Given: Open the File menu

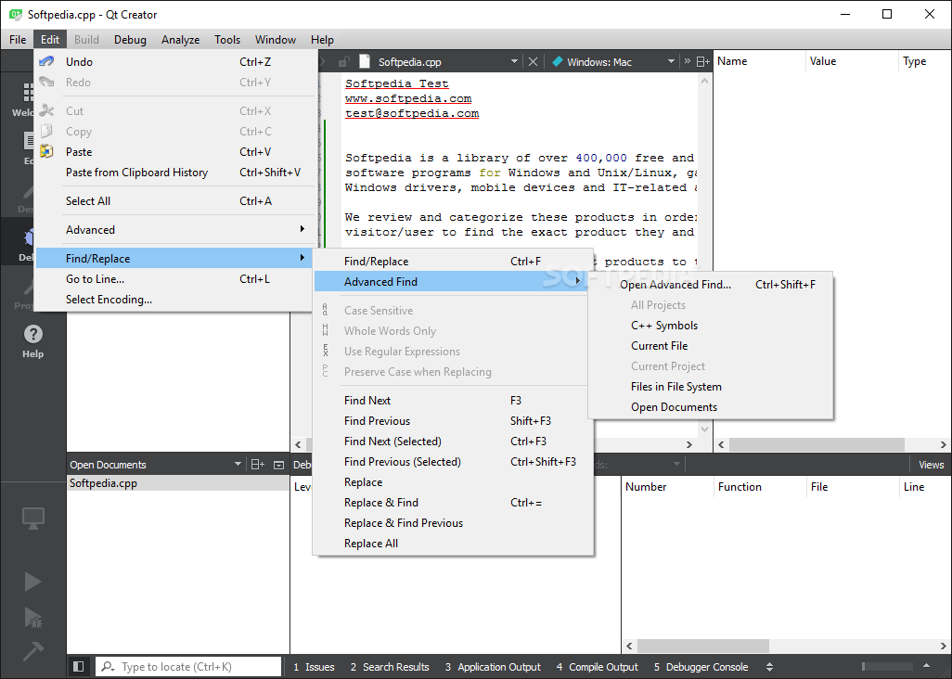Looking at the screenshot, I should point(18,40).
